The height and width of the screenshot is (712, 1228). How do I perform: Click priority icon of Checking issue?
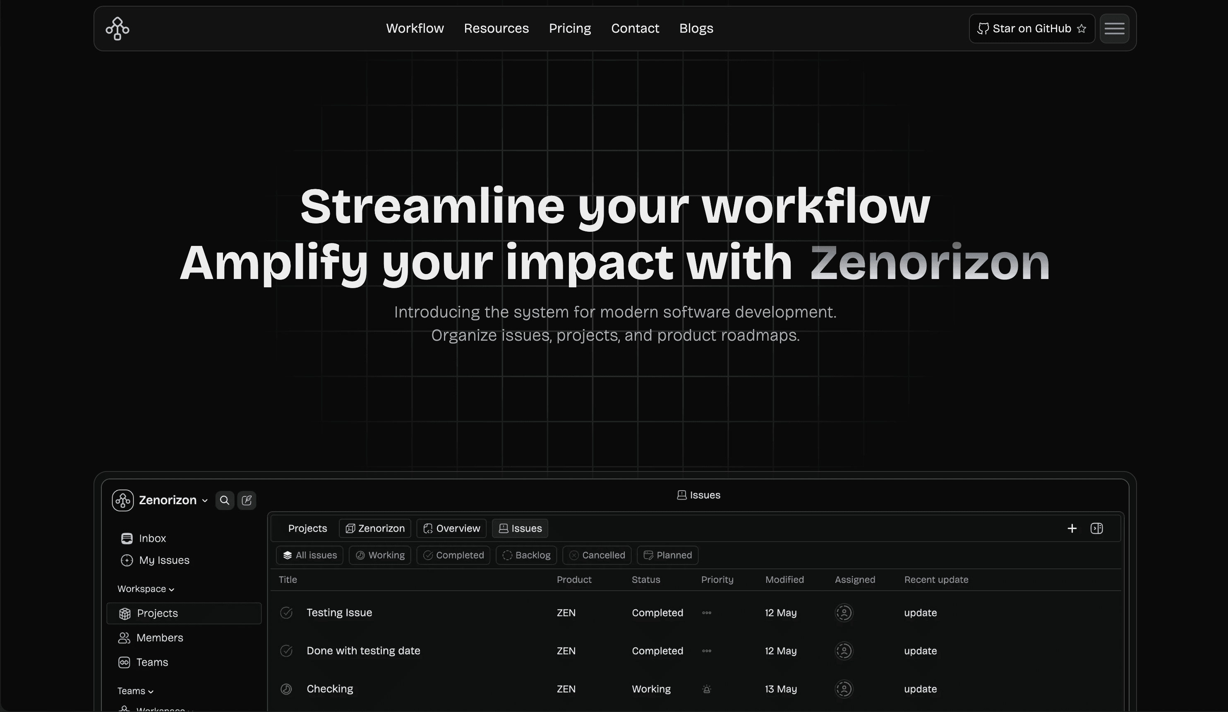point(707,688)
